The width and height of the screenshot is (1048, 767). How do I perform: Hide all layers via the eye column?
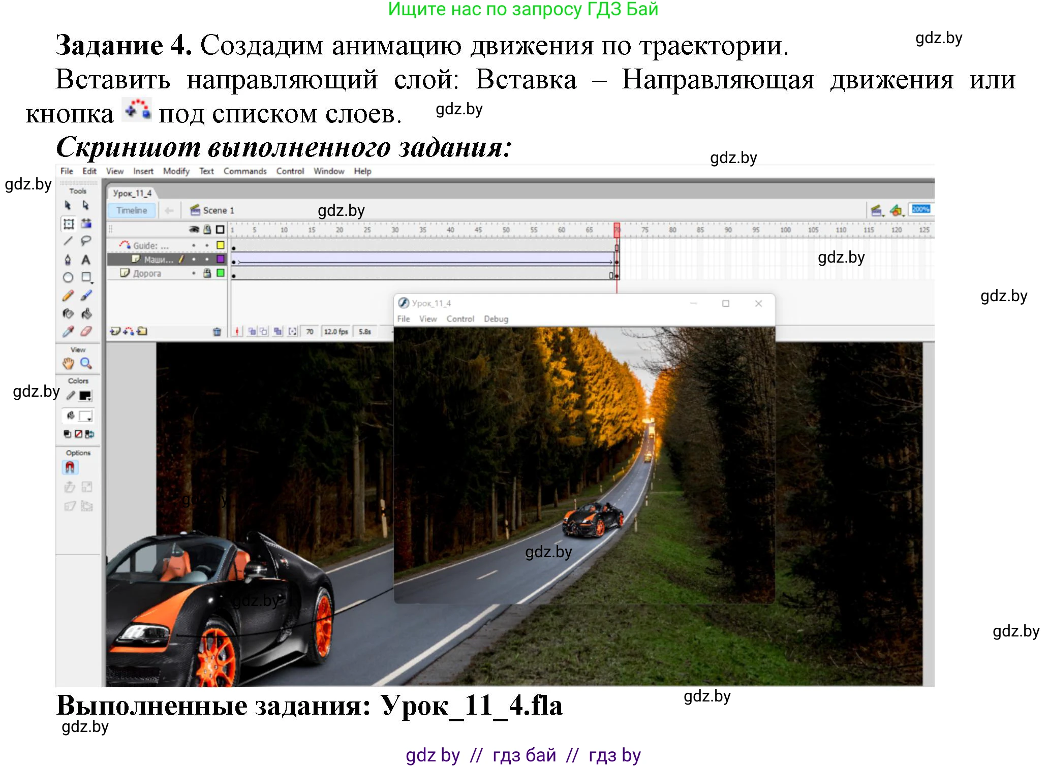194,229
